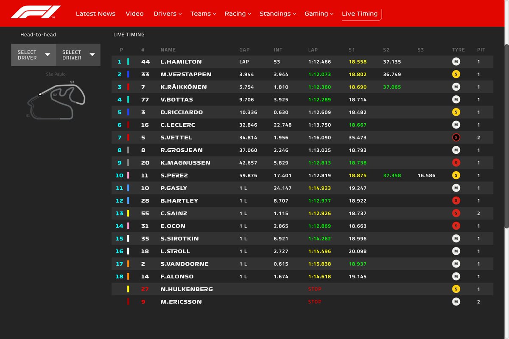This screenshot has height=339, width=509.
Task: Open Latest News page
Action: (95, 14)
